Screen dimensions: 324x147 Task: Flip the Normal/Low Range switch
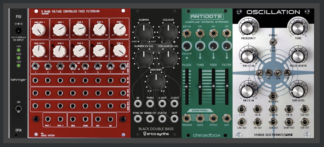coord(273,42)
